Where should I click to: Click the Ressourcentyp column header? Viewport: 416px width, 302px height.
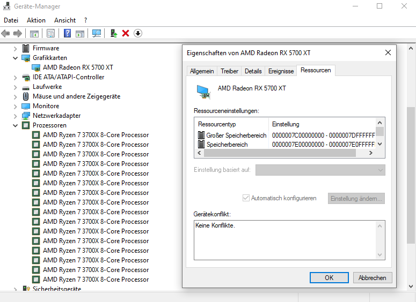(x=231, y=124)
